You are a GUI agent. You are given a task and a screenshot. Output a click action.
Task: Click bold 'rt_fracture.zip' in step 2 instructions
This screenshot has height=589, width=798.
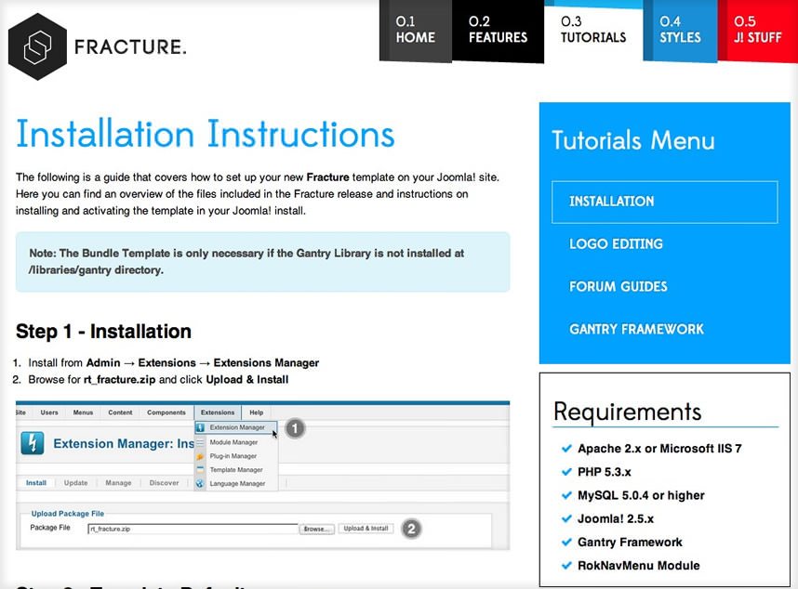click(x=120, y=380)
